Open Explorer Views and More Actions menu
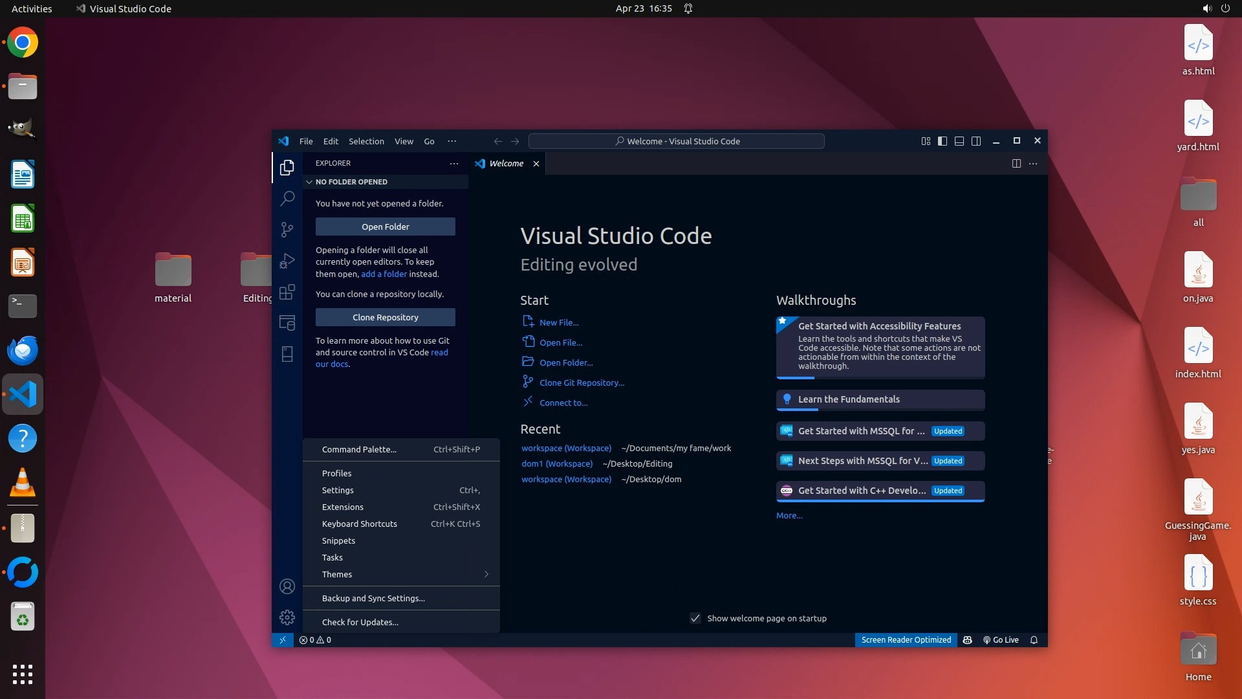The height and width of the screenshot is (699, 1242). coord(454,164)
